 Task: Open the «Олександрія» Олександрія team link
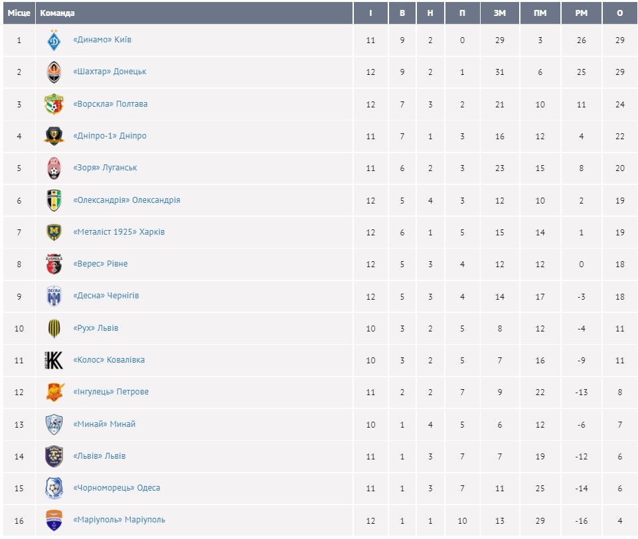tap(126, 200)
